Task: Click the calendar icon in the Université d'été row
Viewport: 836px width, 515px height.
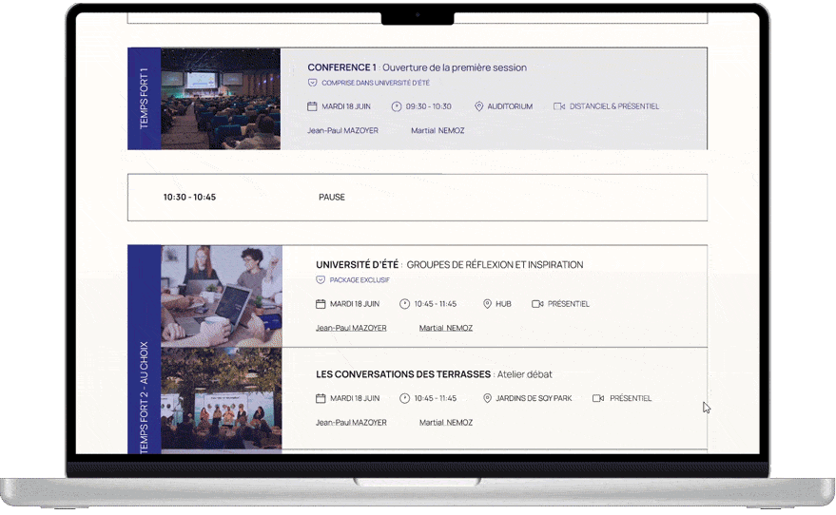Action: 321,304
